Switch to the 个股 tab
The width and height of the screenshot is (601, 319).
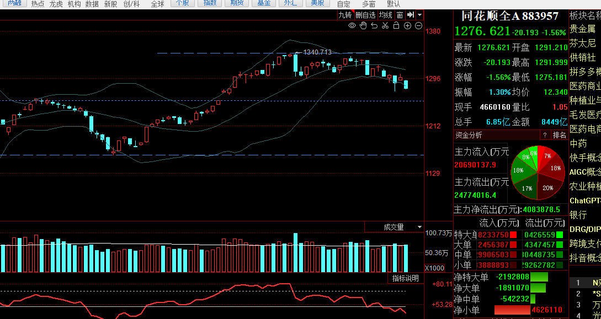tap(183, 3)
